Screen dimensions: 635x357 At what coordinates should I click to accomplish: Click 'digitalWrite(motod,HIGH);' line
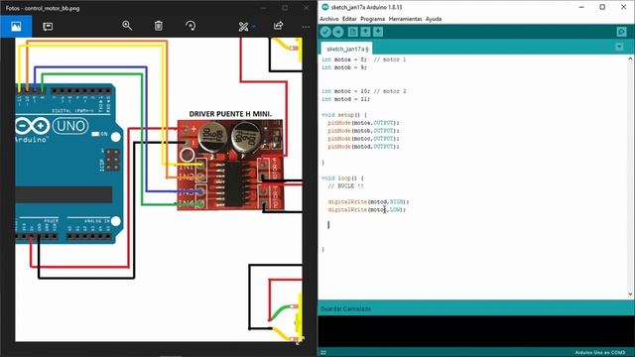(x=368, y=201)
